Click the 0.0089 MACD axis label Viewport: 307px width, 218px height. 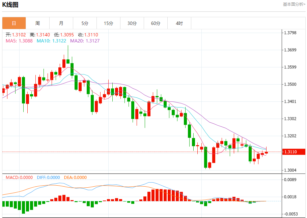[290, 180]
